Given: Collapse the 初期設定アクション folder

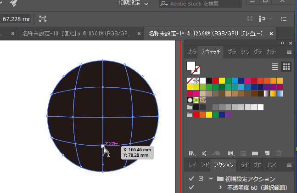Looking at the screenshot, I should [x=211, y=179].
